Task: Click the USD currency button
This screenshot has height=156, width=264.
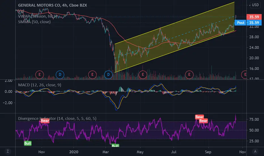Action: [255, 5]
